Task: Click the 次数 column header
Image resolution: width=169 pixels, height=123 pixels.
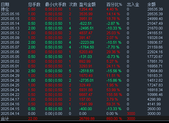Action: click(73, 4)
